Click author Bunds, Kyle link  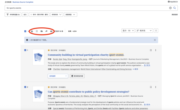[x=58, y=59]
